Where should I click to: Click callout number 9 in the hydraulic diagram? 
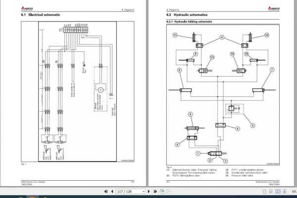(x=196, y=54)
